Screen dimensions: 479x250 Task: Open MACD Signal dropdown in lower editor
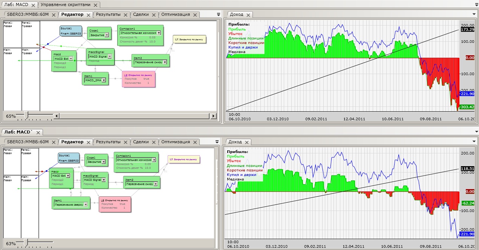(105, 180)
